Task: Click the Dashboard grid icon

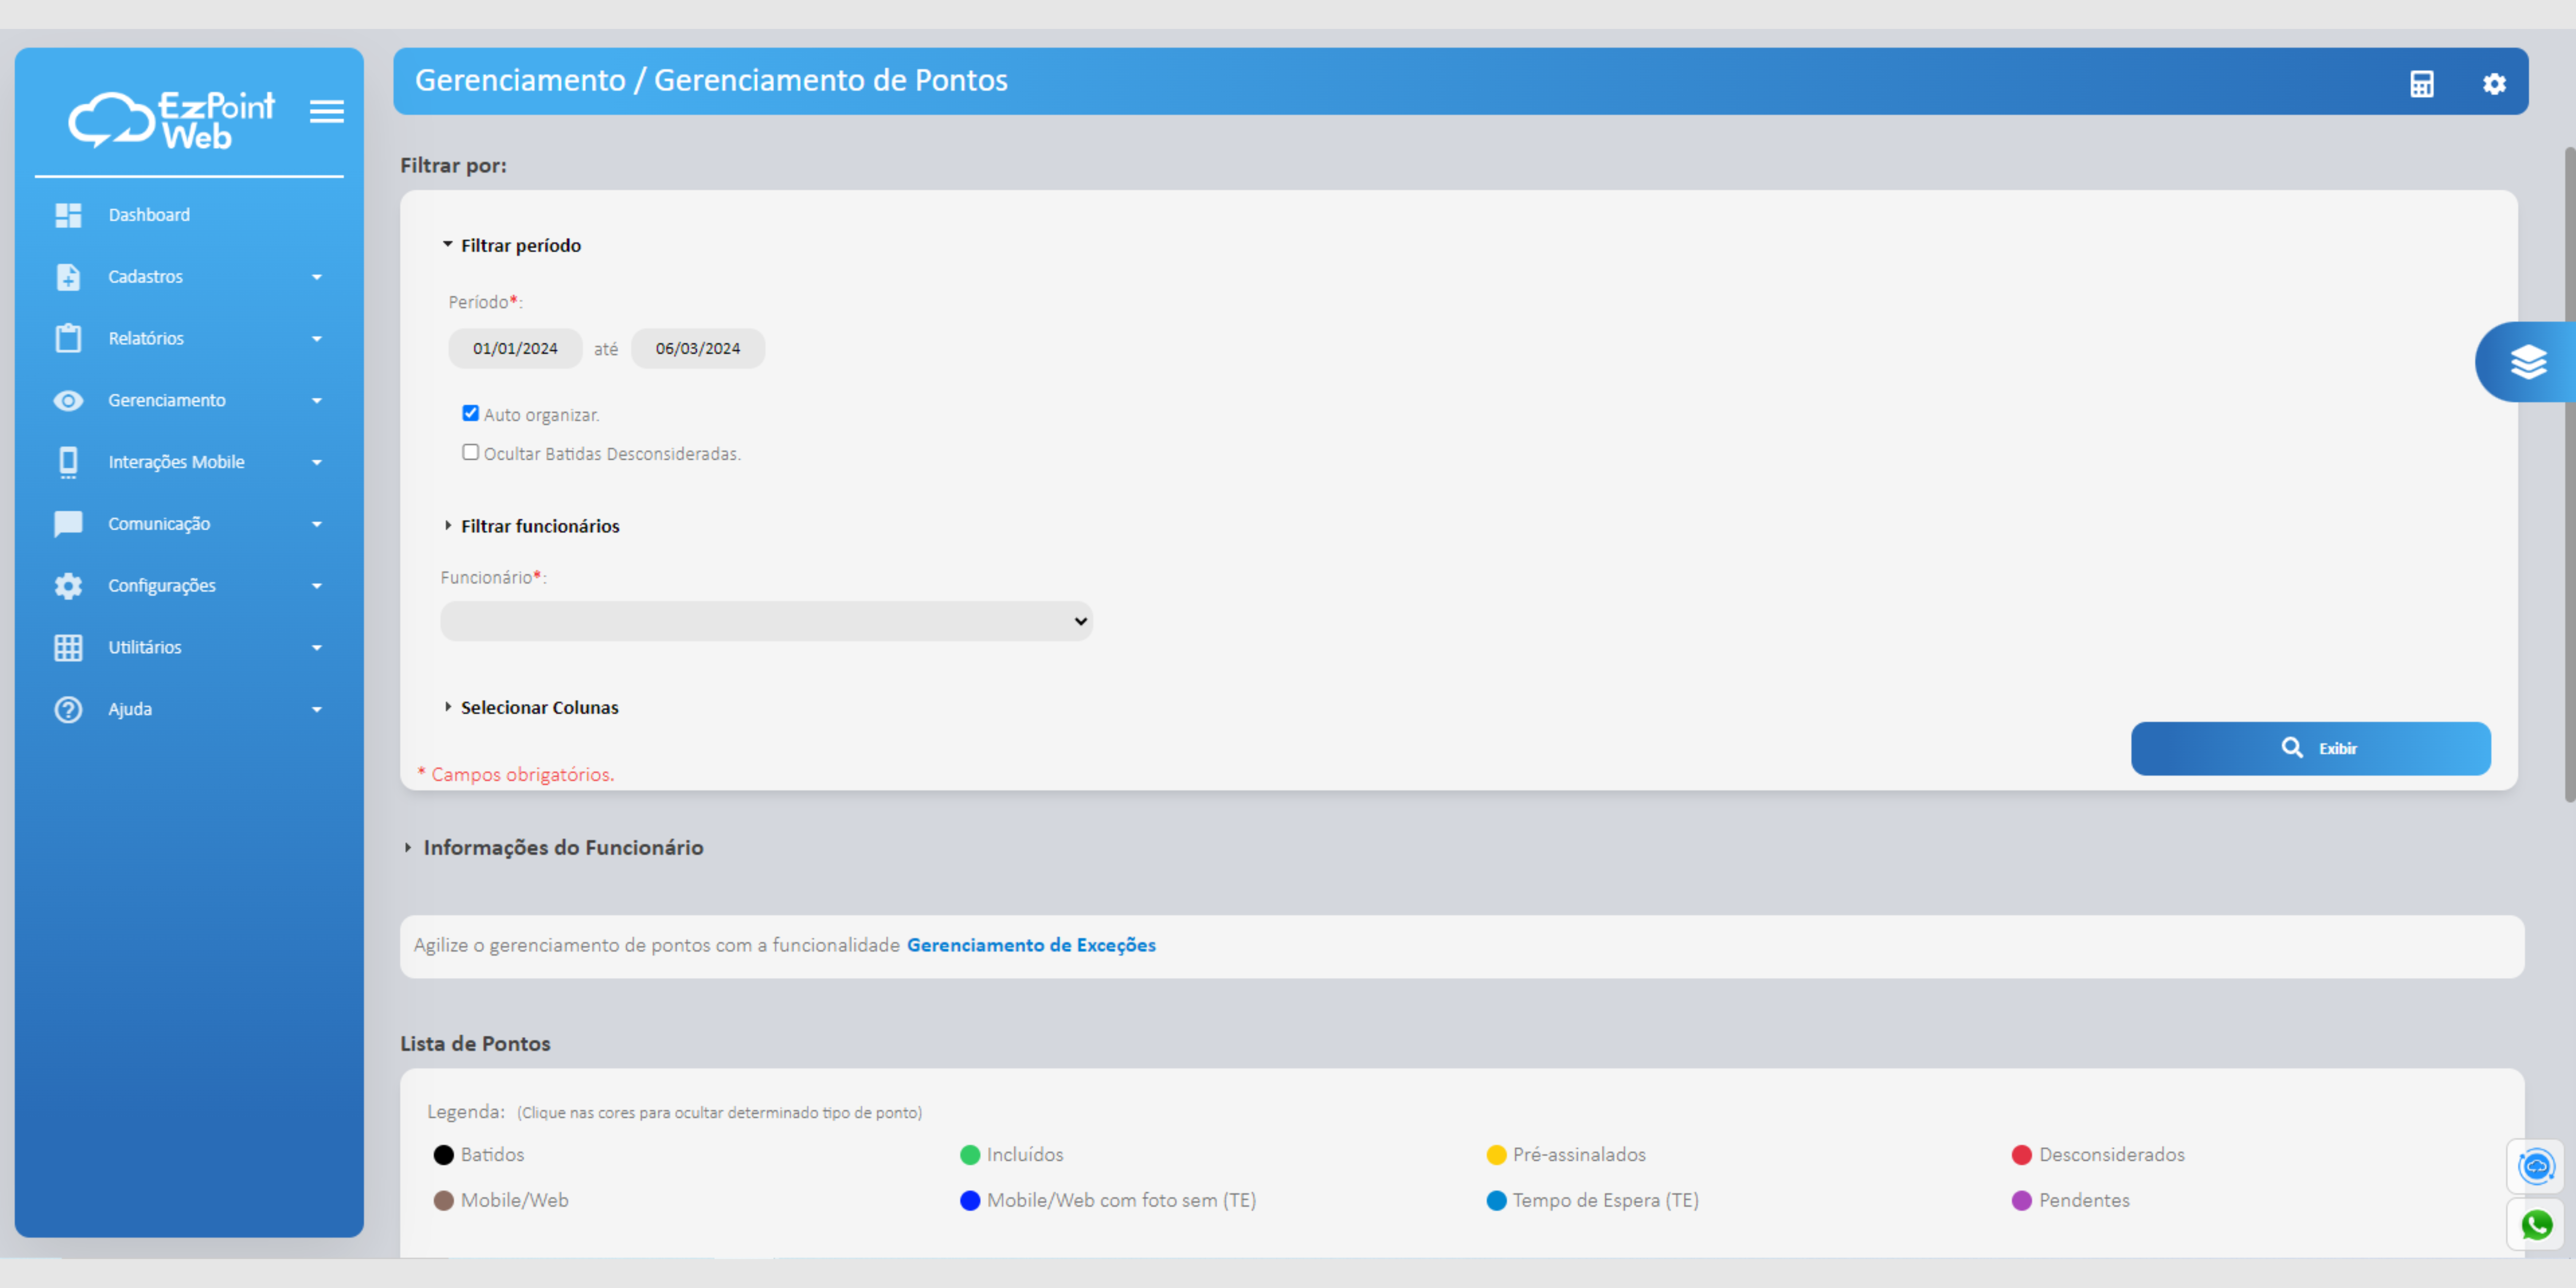Action: [68, 215]
